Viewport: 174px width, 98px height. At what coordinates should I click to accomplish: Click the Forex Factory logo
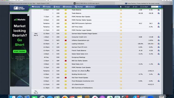point(19,8)
